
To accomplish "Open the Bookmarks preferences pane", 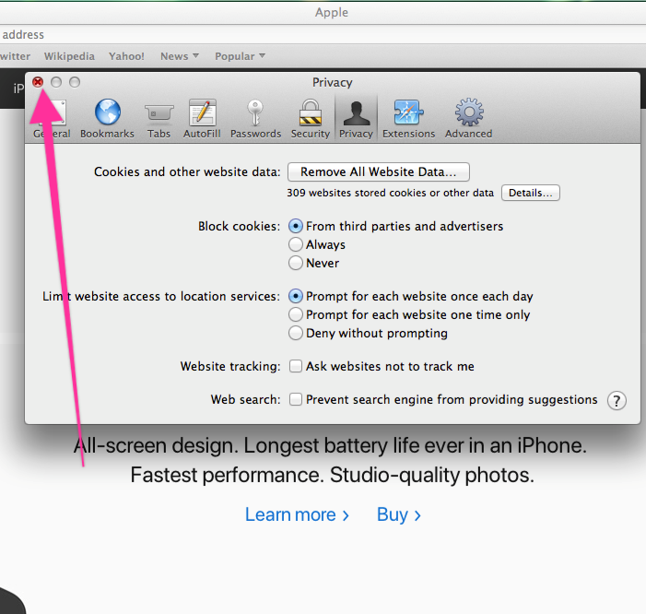I will pyautogui.click(x=107, y=119).
